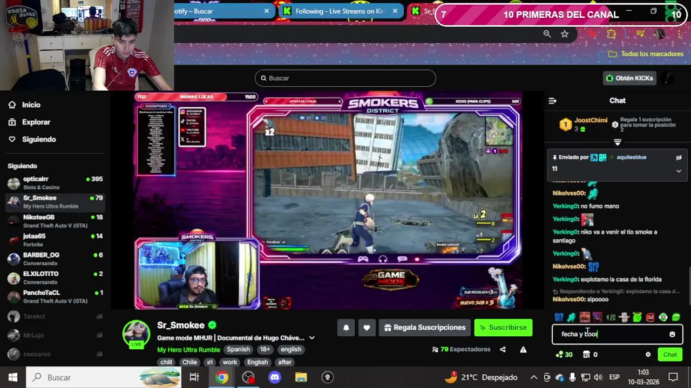This screenshot has height=388, width=691.
Task: Send message with green Chat button
Action: click(x=670, y=355)
